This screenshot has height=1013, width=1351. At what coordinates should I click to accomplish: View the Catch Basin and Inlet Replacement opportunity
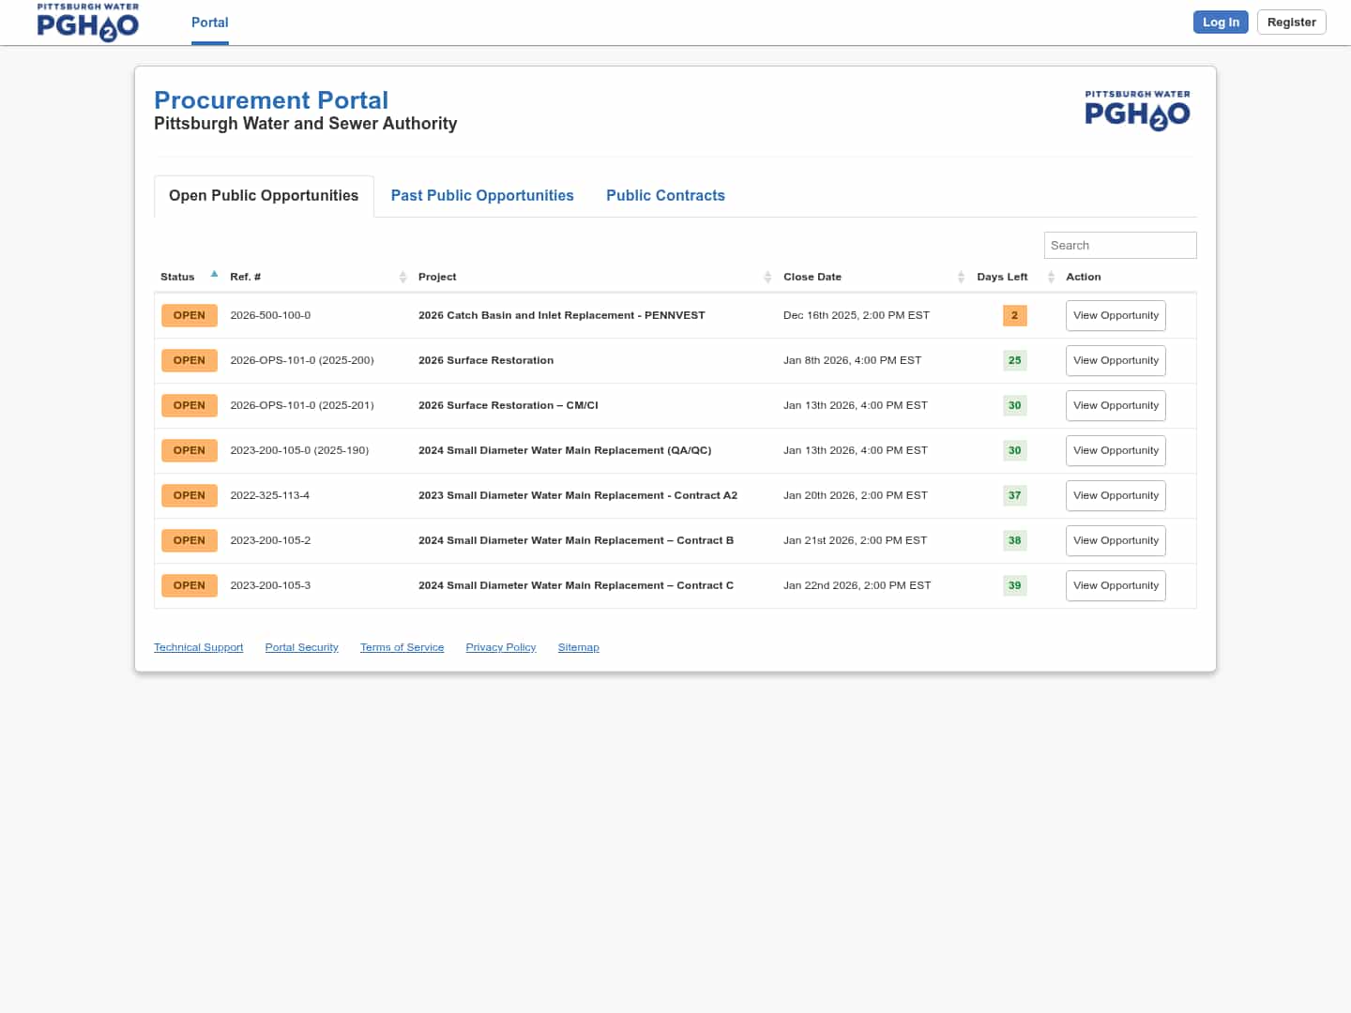(x=1116, y=315)
